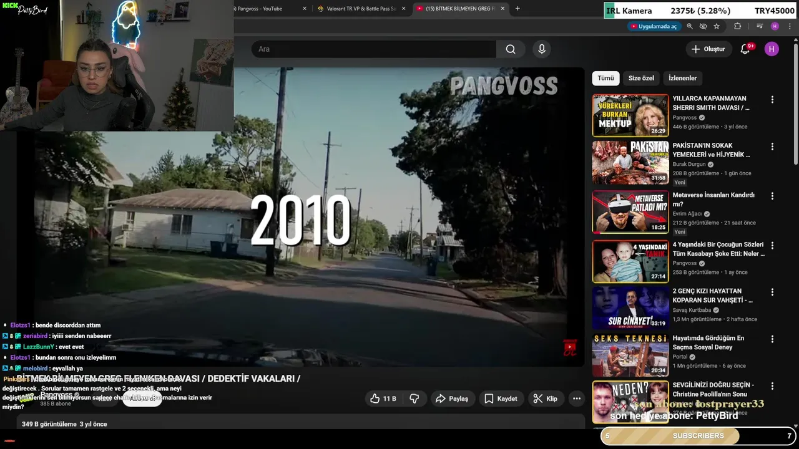Visit Evrim Ağacı channel link
Image resolution: width=799 pixels, height=449 pixels.
click(x=687, y=214)
